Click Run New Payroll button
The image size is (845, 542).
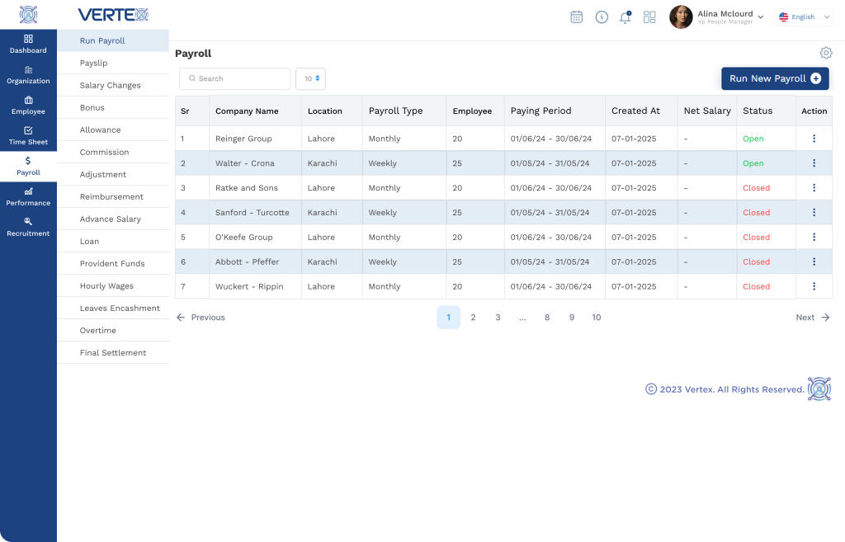click(775, 78)
